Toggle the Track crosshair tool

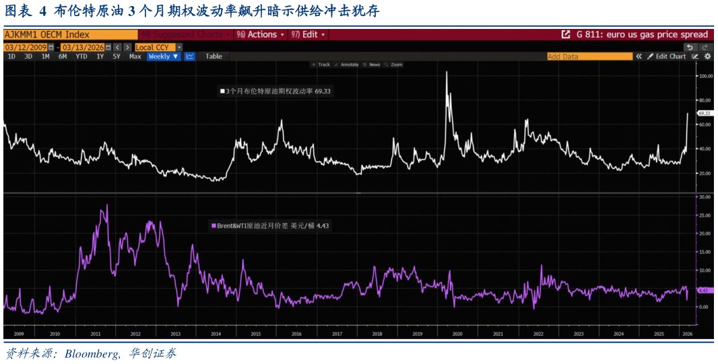[x=321, y=65]
